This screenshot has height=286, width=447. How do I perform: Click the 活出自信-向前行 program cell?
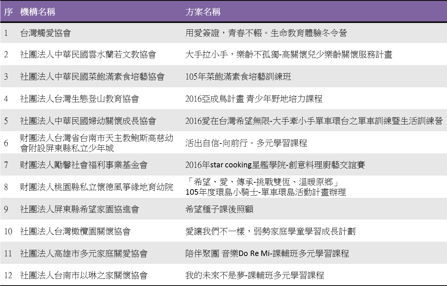[x=246, y=143]
